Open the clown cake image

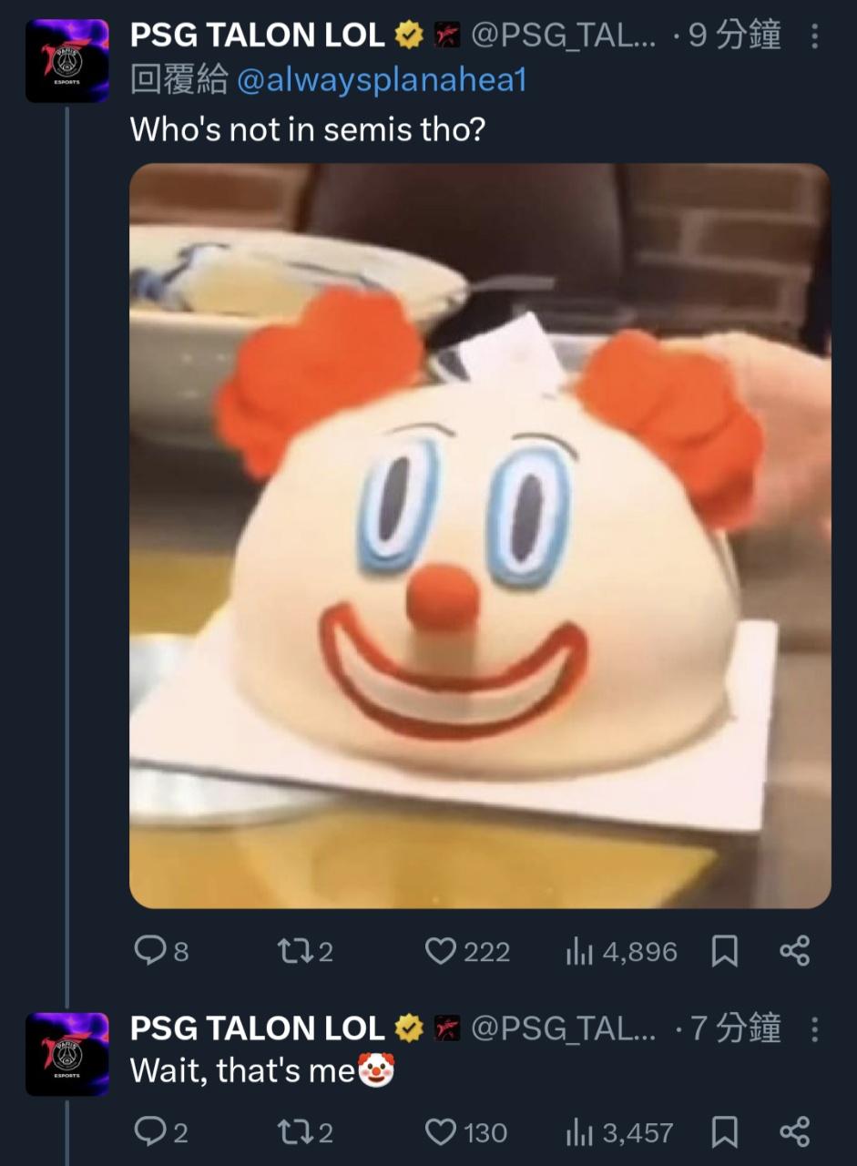click(480, 536)
